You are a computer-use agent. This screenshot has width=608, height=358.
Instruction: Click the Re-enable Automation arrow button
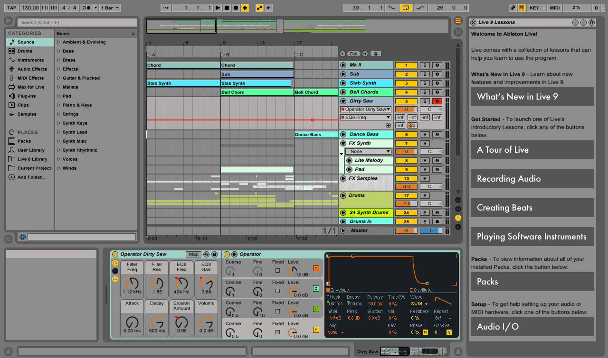(269, 8)
